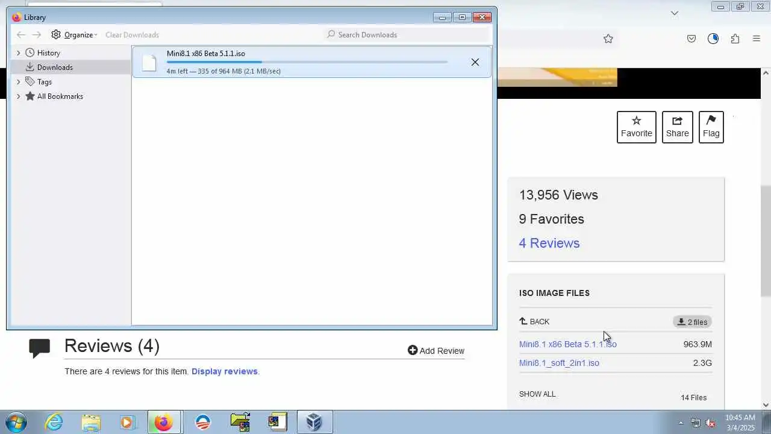Screen dimensions: 771x434
Task: Open the yellow-blue program taskbar icon
Action: click(x=276, y=423)
